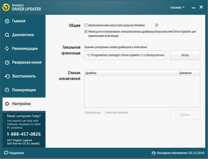Click the Настройки gear icon
Image resolution: width=208 pixels, height=159 pixels.
7,104
